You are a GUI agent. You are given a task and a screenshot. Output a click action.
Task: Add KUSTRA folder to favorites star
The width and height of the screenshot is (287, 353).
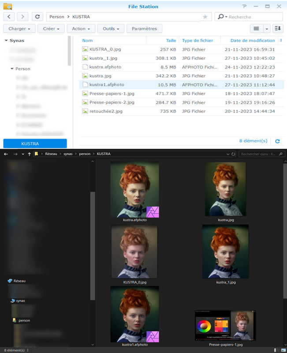205,17
